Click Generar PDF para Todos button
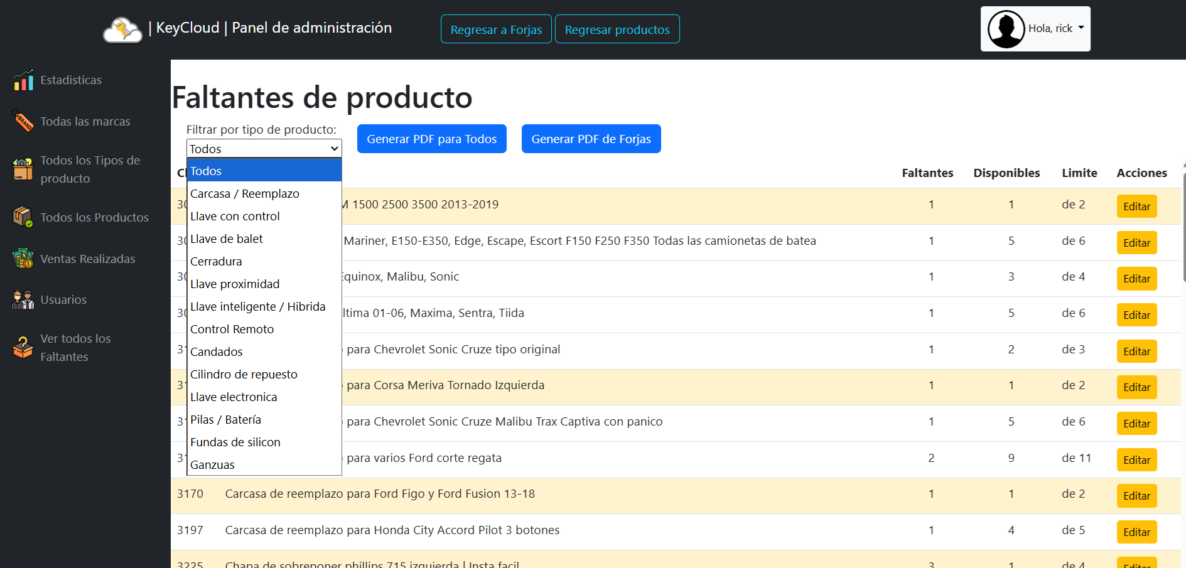 tap(431, 139)
